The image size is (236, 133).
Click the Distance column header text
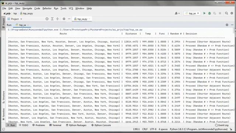[131, 34]
